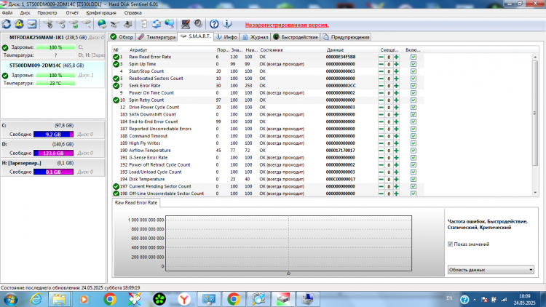Increase offset for G-Sense Error Rate
Screen dimensions: 546x307
396,158
